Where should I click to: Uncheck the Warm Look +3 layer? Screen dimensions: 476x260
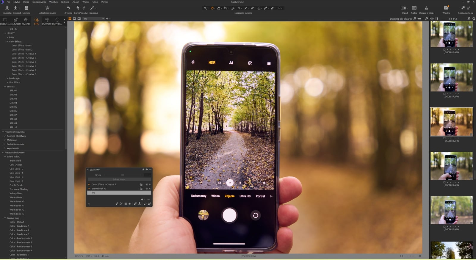(89, 189)
